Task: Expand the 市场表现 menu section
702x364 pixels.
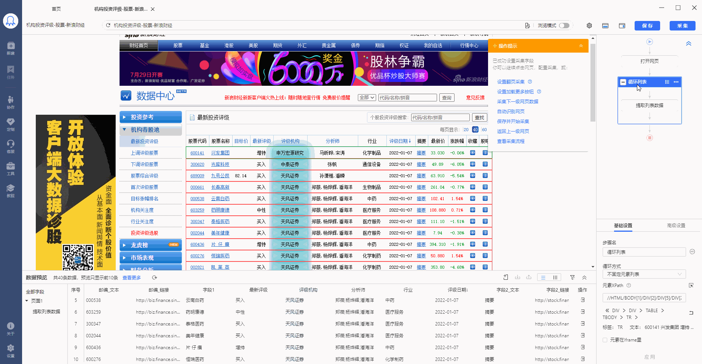Action: (151, 258)
